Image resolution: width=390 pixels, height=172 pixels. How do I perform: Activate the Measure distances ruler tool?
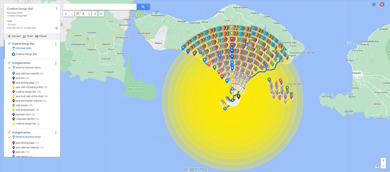click(101, 14)
